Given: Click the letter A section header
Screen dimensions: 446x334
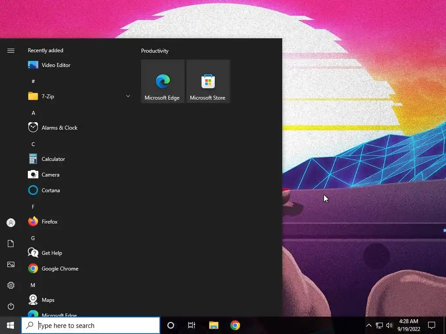Looking at the screenshot, I should 33,113.
